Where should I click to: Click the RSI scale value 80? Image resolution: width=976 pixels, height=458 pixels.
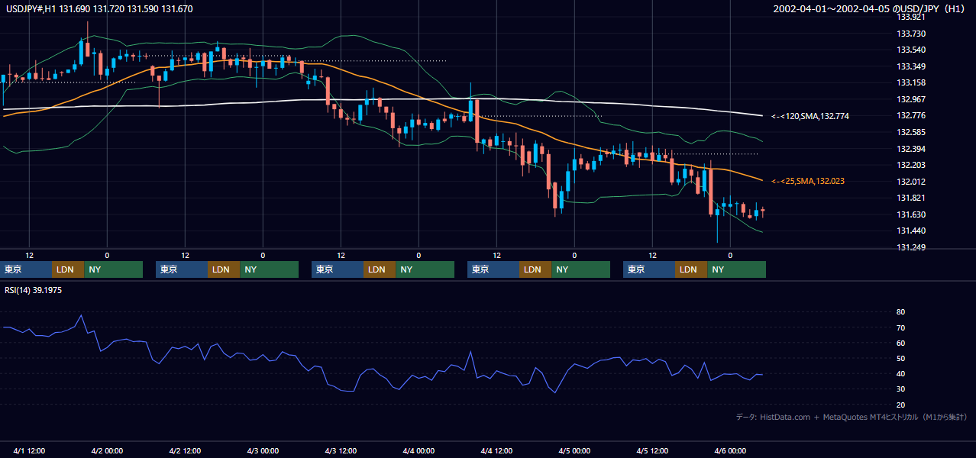tap(901, 312)
